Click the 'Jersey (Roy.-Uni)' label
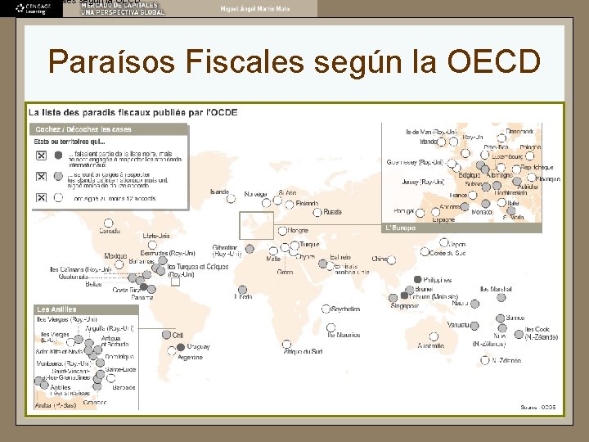This screenshot has height=442, width=589. pos(423,182)
